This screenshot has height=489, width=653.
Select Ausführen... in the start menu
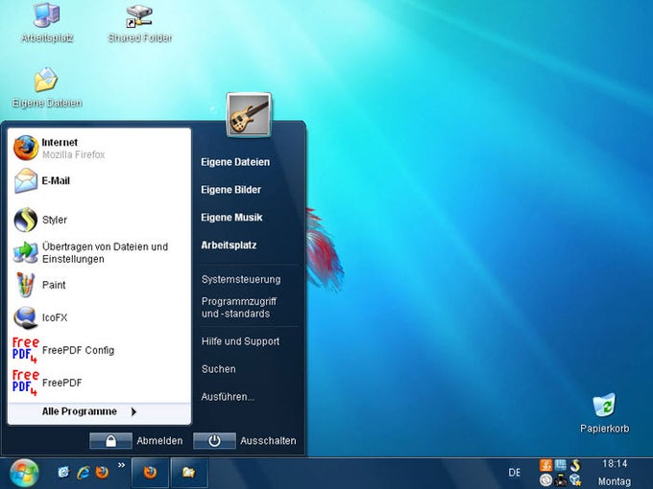pos(228,397)
